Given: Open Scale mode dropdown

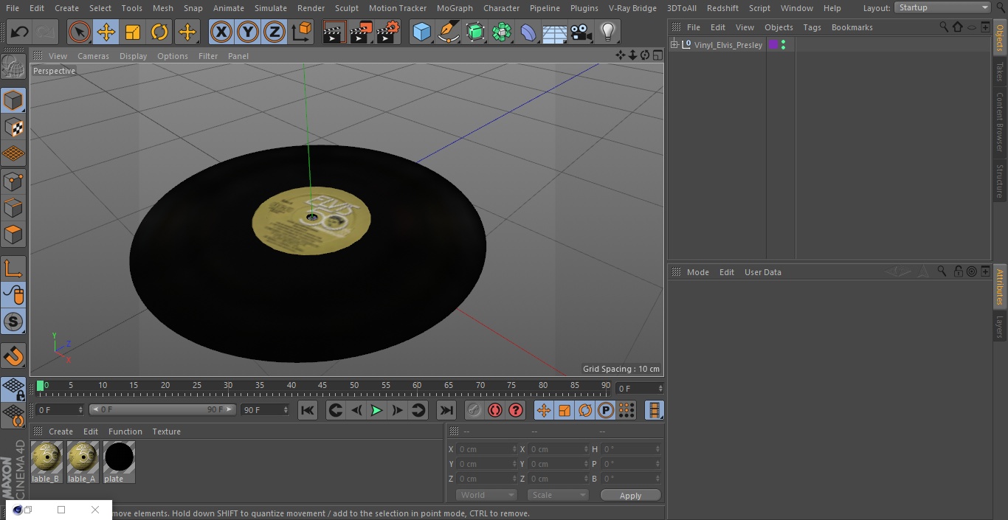Looking at the screenshot, I should click(558, 495).
